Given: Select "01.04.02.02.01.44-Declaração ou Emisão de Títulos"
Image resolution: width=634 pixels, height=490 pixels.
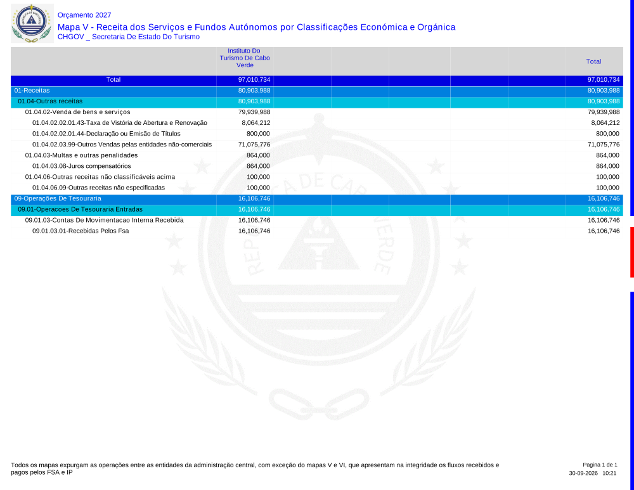Looking at the screenshot, I should (107, 134).
